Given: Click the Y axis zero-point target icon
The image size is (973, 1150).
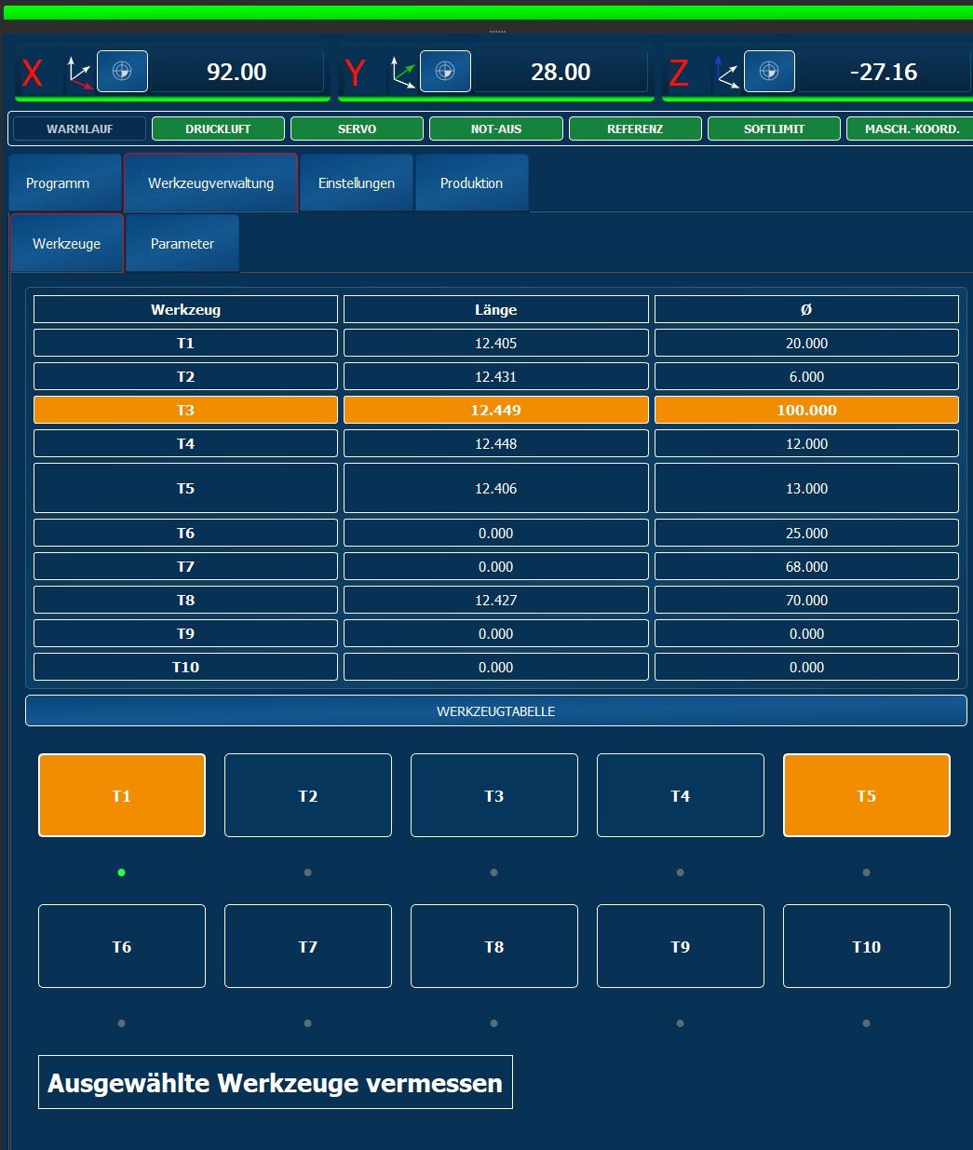Looking at the screenshot, I should 445,72.
